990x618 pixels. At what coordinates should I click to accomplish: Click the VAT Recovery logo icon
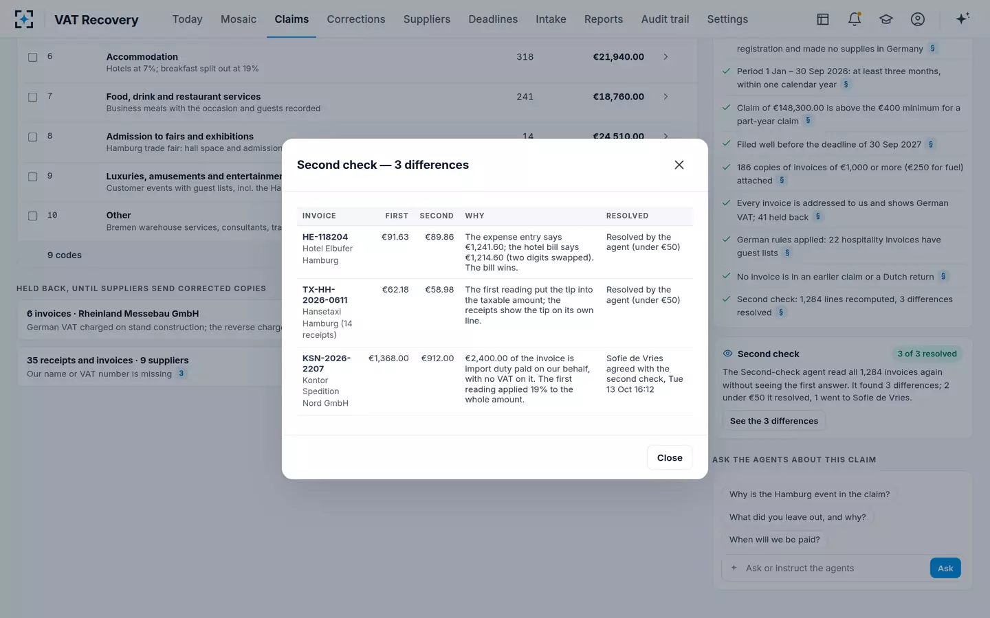tap(24, 19)
